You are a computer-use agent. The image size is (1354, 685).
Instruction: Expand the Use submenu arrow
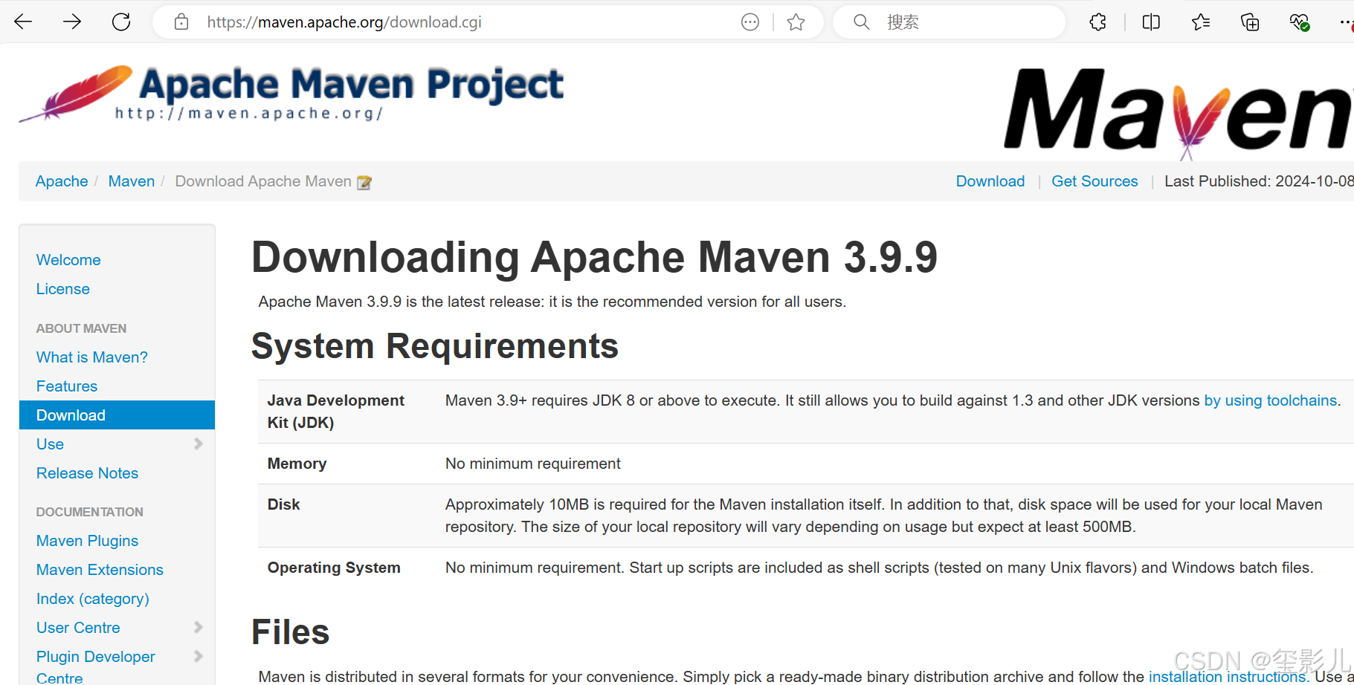click(199, 444)
